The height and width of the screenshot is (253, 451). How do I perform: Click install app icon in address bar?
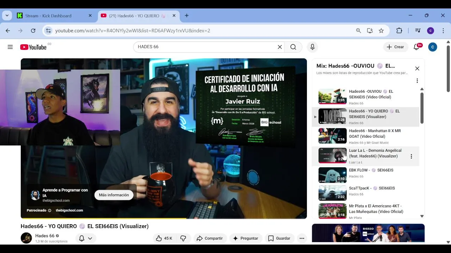pyautogui.click(x=370, y=31)
